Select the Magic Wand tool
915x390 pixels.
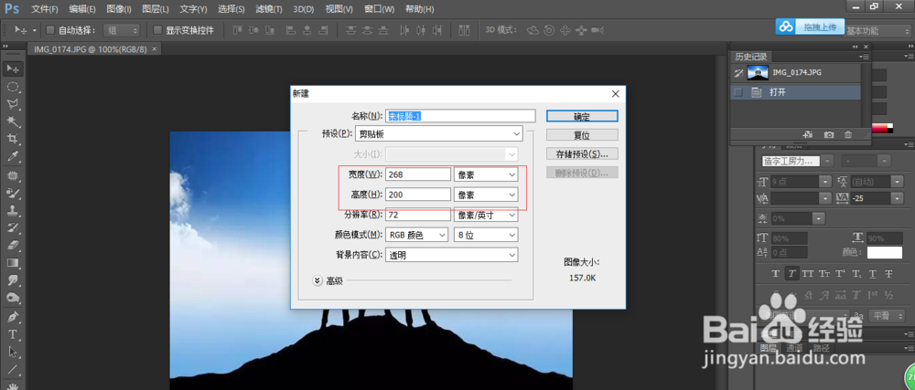(x=13, y=121)
